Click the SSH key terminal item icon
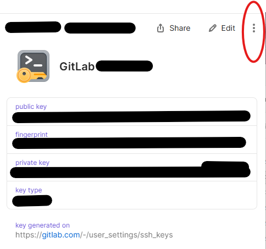266x249 pixels. (33, 67)
